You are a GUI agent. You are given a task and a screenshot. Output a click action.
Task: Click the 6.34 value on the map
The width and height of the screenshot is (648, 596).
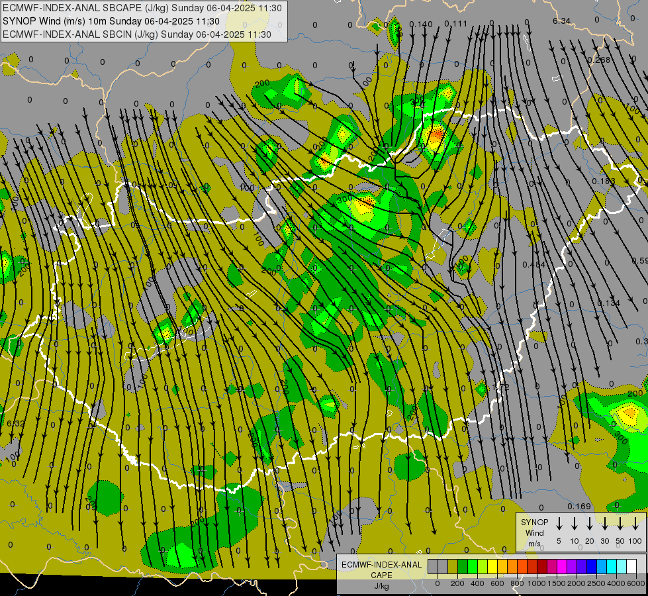[561, 21]
